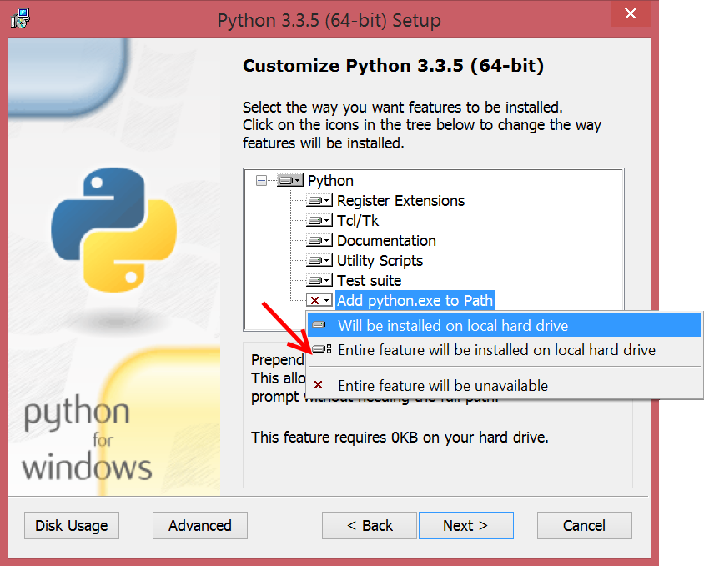Close the Python Setup window
The height and width of the screenshot is (566, 704).
click(x=631, y=16)
